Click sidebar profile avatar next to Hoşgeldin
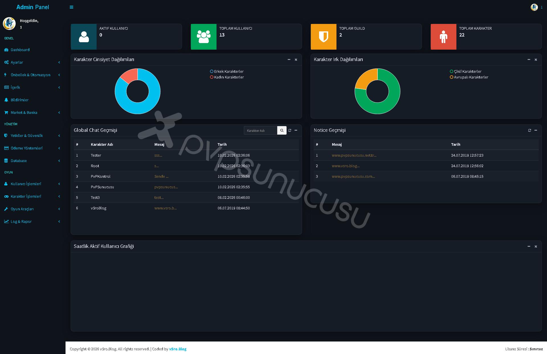Image resolution: width=547 pixels, height=354 pixels. pos(9,24)
